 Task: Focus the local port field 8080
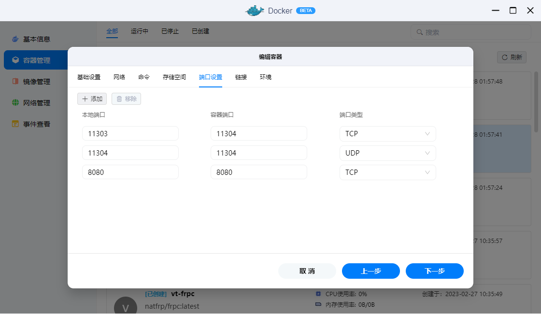coord(130,172)
